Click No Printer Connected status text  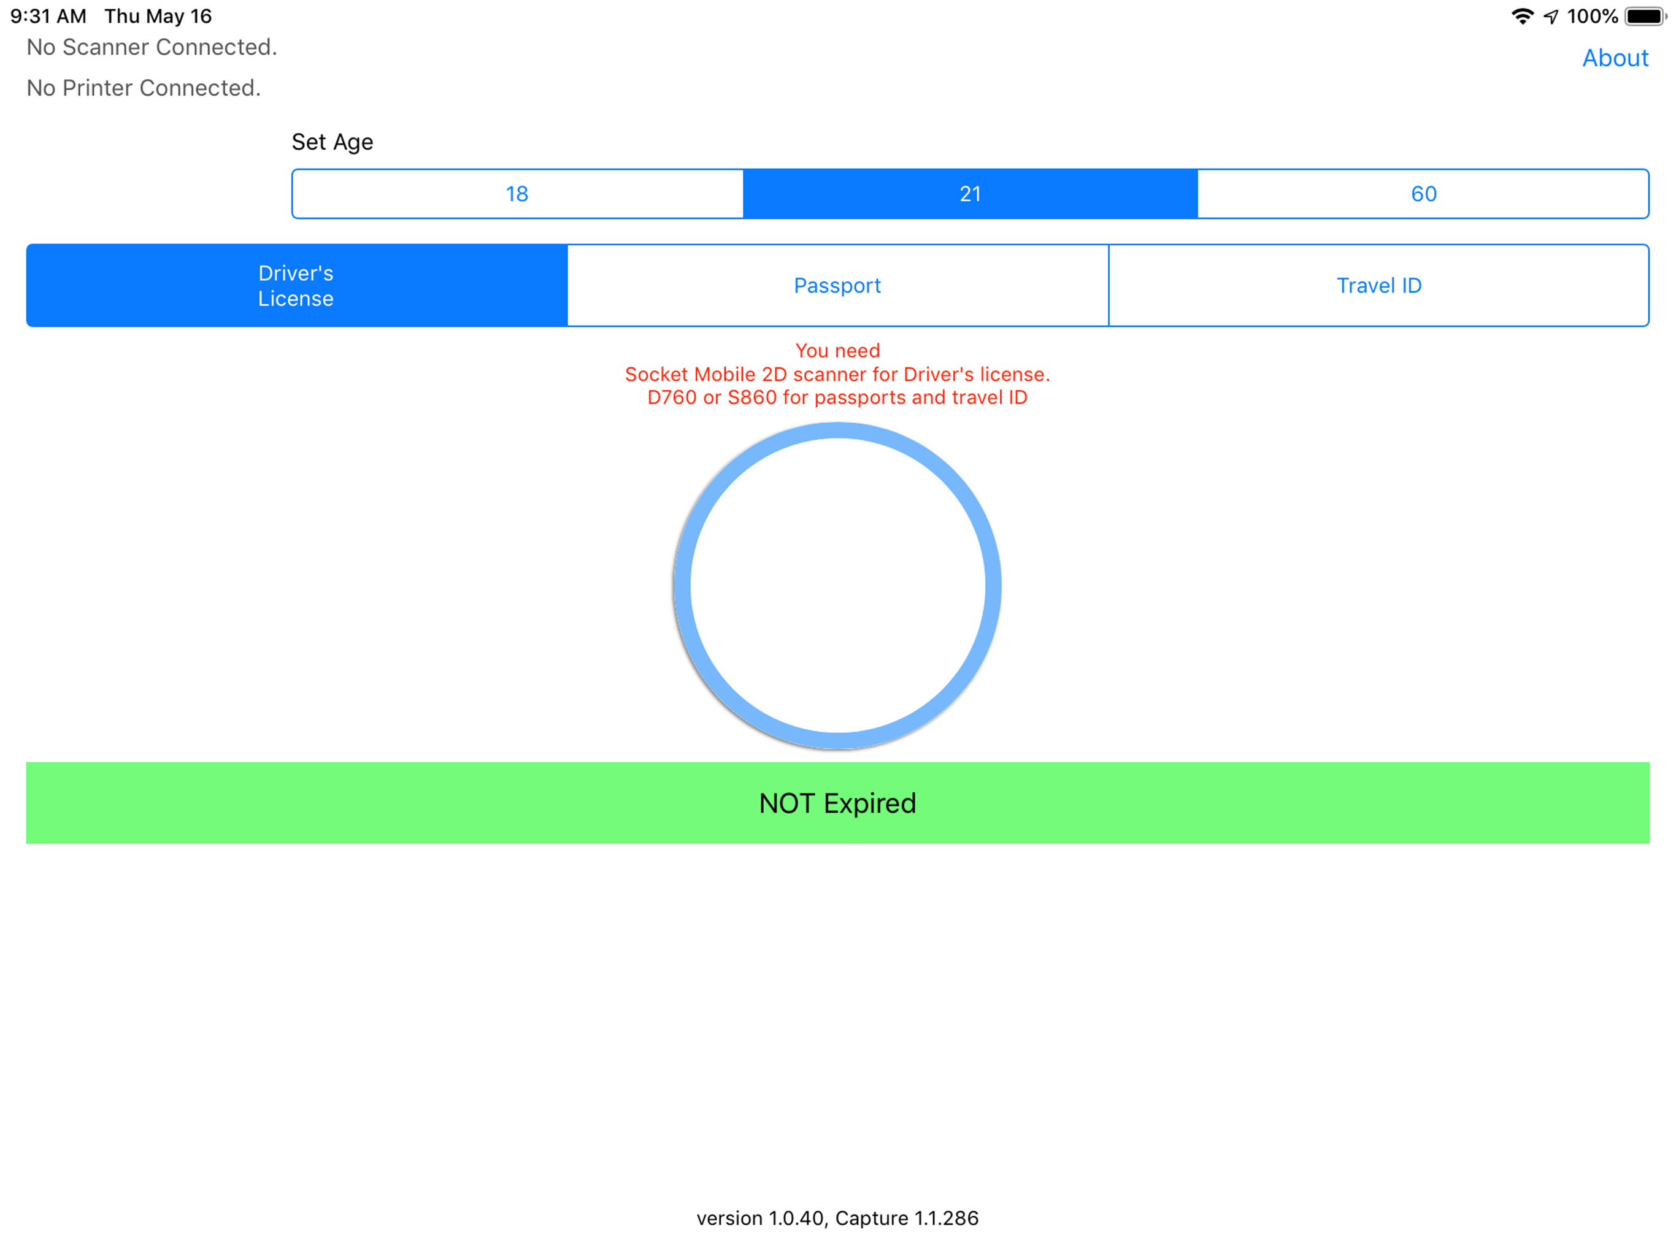click(143, 89)
